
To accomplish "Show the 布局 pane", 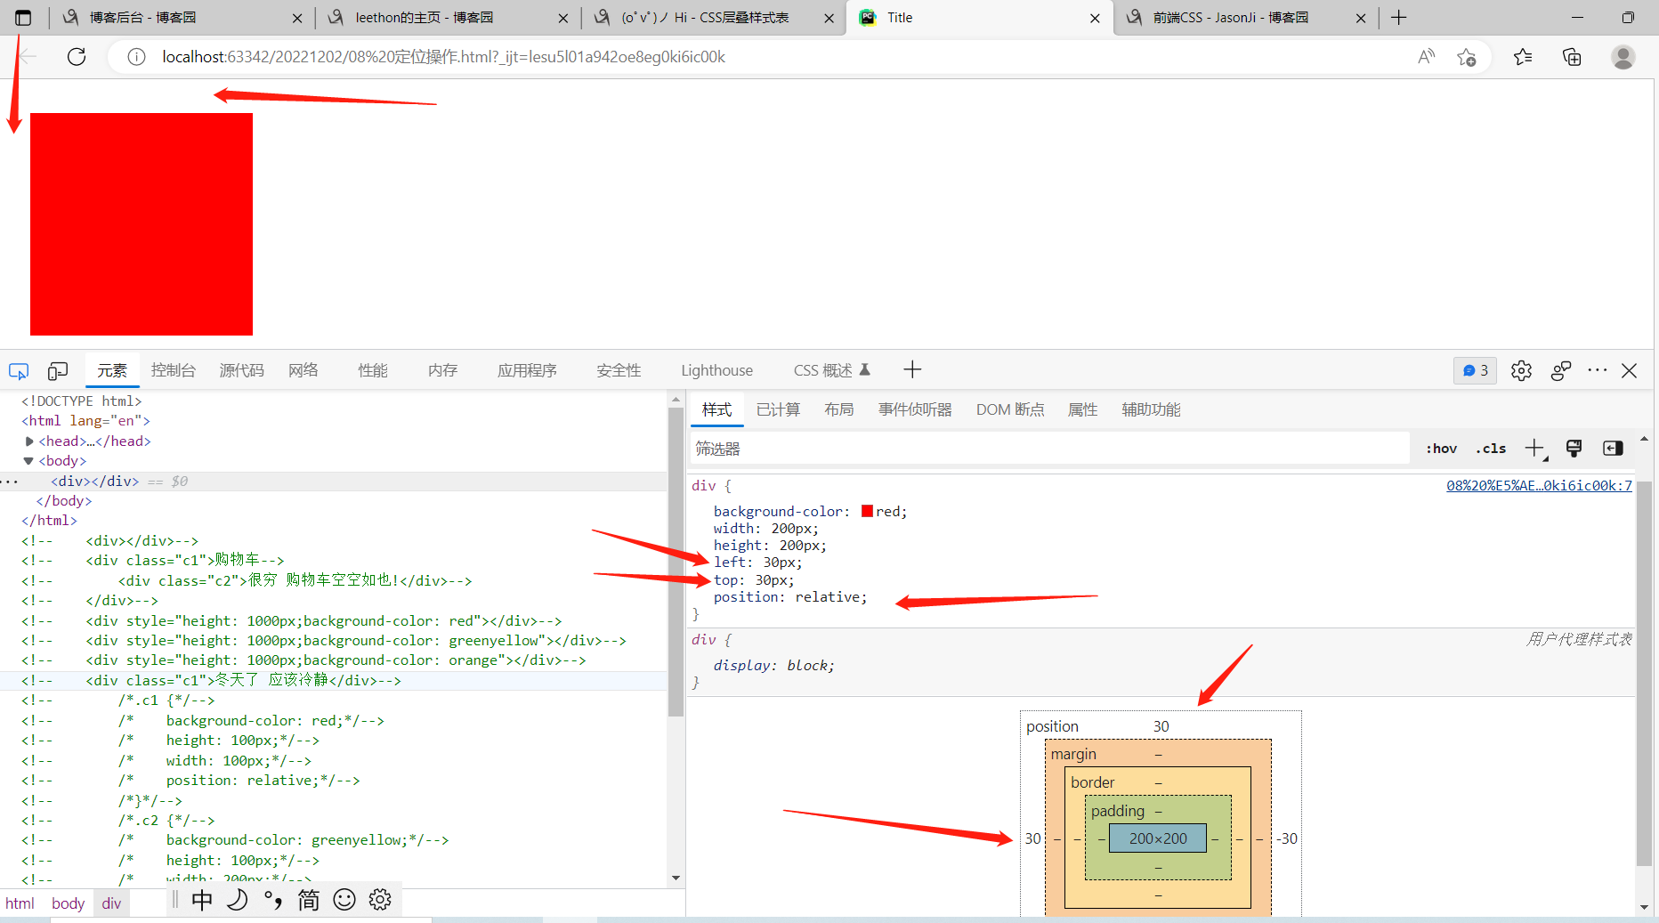I will click(839, 409).
